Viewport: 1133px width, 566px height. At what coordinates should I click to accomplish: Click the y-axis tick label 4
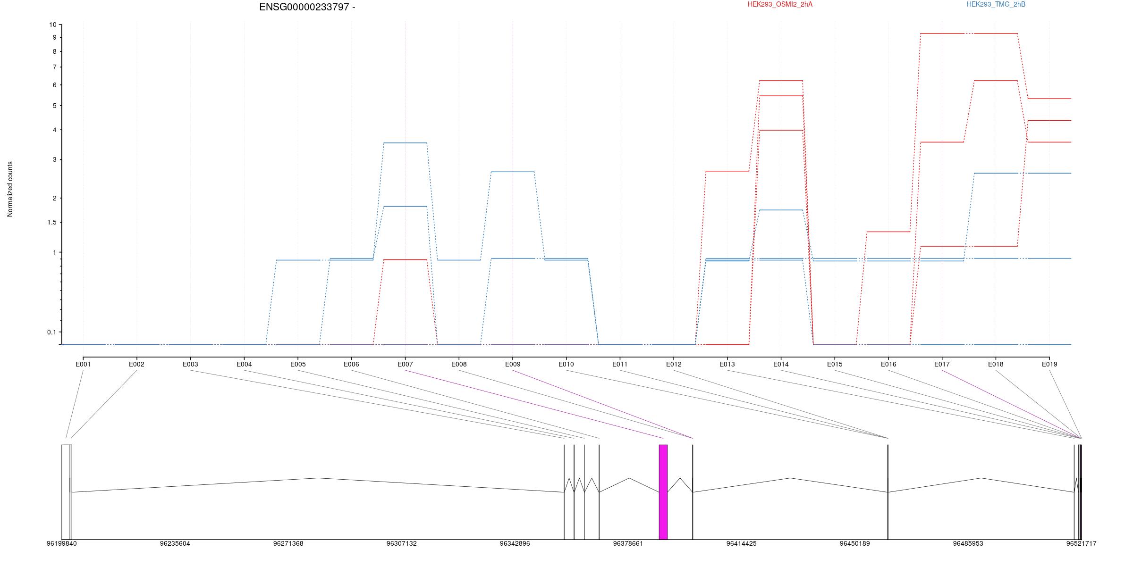(x=54, y=130)
